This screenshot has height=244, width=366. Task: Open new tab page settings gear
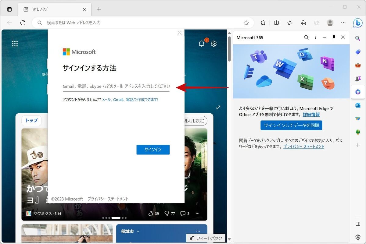[x=214, y=44]
